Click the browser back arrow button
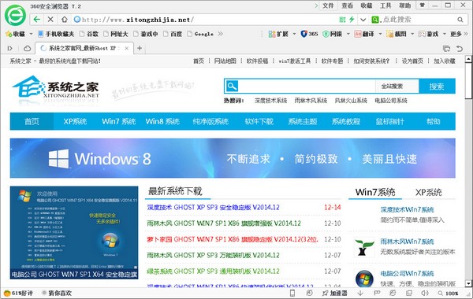Screen dimensions: 473x299 pyautogui.click(x=37, y=20)
